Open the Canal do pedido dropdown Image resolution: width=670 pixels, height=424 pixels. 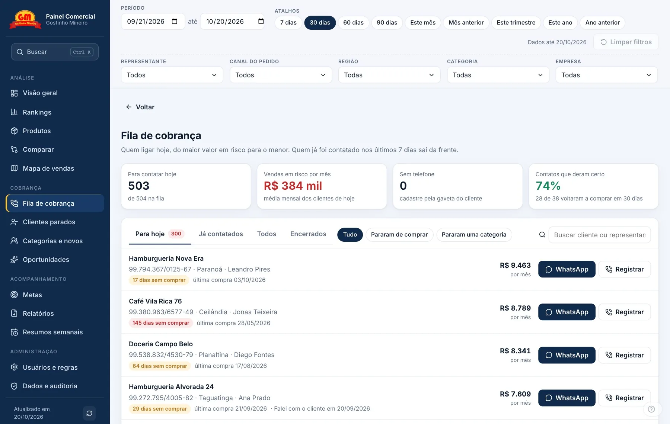281,75
